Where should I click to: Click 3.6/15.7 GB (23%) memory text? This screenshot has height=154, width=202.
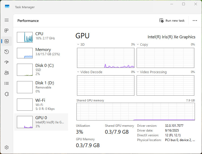click(48, 54)
